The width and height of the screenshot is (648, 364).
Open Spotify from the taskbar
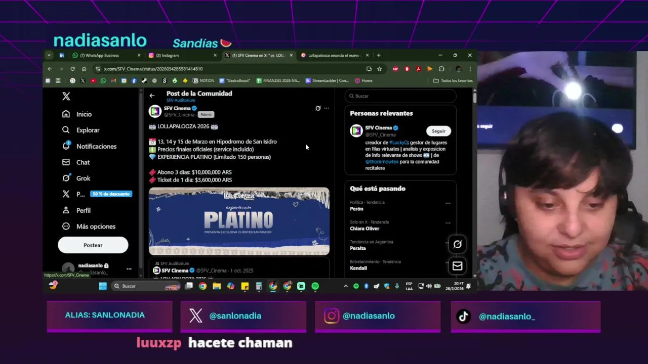click(315, 286)
